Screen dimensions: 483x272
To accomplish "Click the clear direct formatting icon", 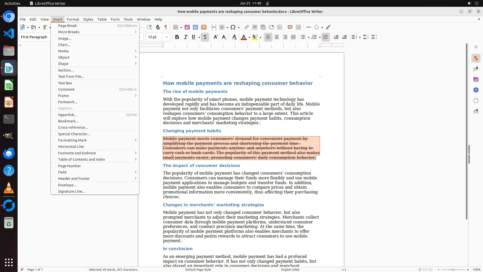I will (234, 37).
